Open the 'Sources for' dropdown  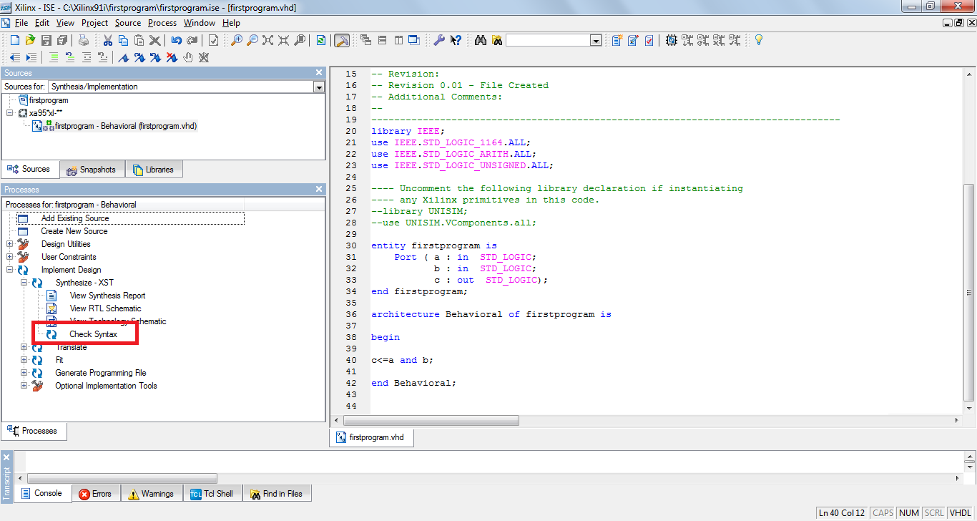click(x=319, y=87)
